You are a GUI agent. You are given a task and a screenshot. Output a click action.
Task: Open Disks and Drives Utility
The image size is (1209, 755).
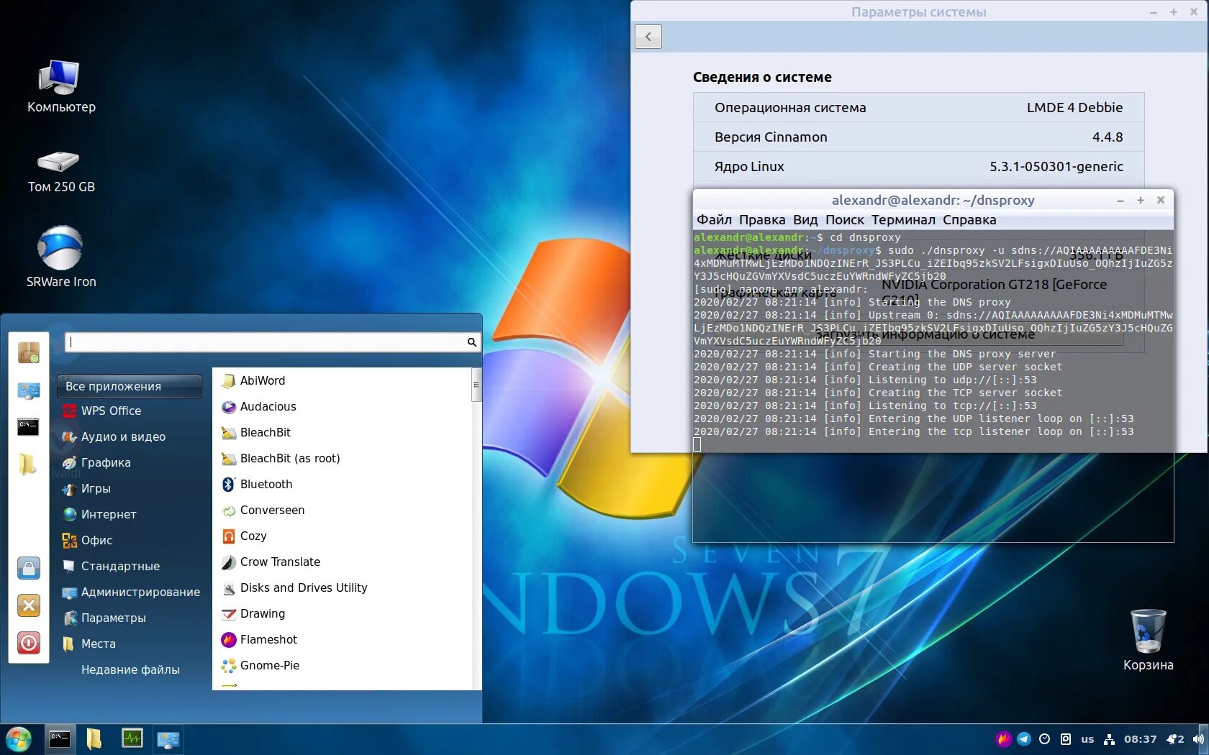pos(343,587)
